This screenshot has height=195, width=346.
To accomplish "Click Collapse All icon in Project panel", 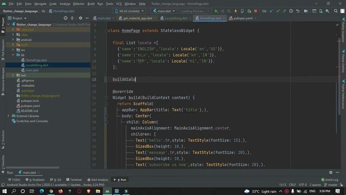I will point(72,18).
